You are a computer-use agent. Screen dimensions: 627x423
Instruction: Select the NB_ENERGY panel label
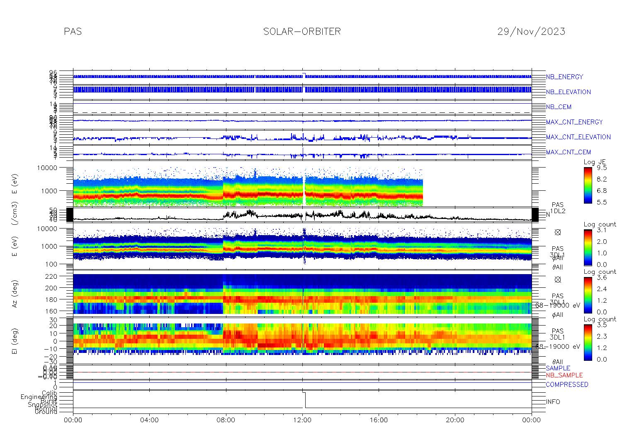pyautogui.click(x=564, y=77)
